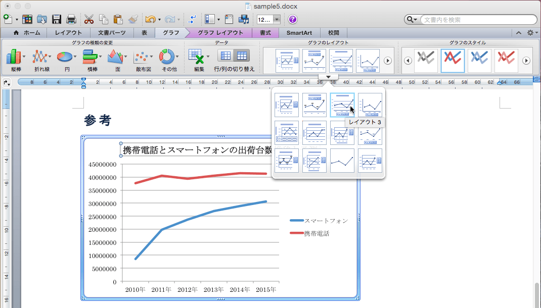Click the Redo arrow icon
This screenshot has width=541, height=308.
169,19
